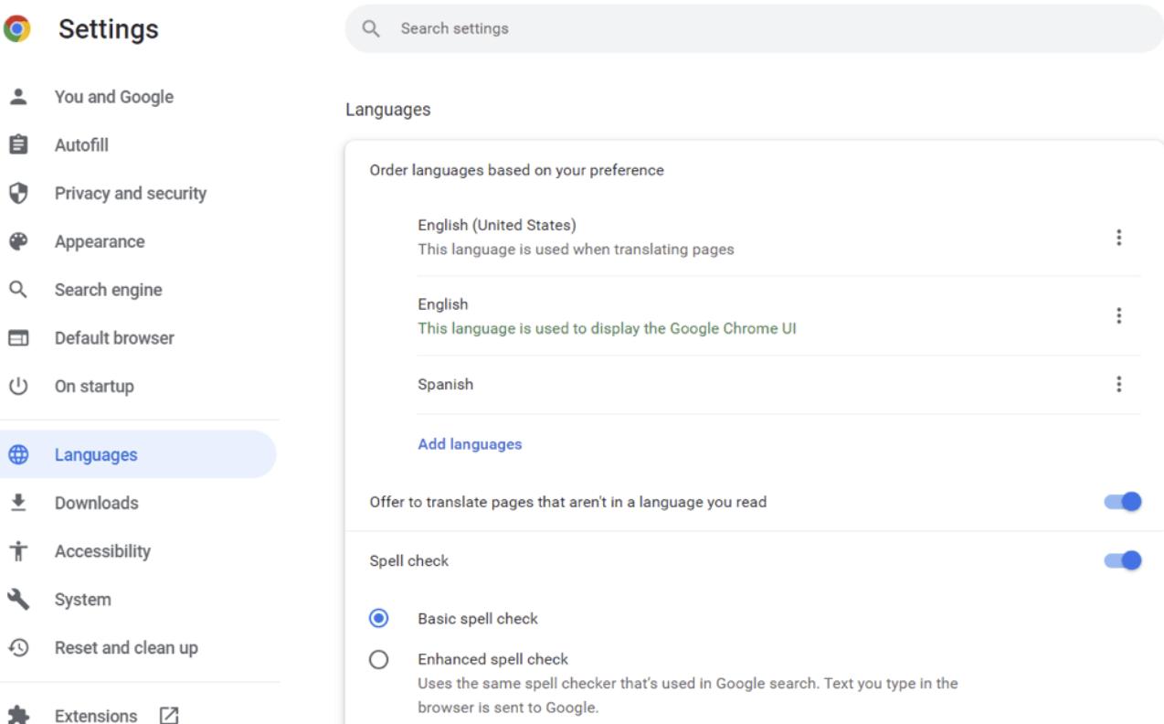
Task: Open the You and Google section
Action: click(x=113, y=96)
